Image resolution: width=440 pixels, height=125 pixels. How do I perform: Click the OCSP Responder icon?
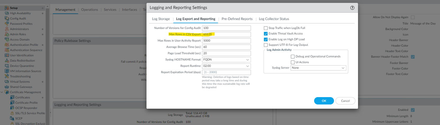[12, 108]
